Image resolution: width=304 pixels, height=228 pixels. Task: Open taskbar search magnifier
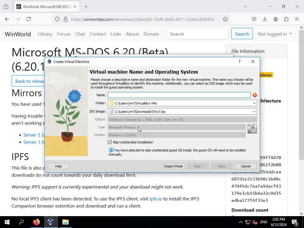pyautogui.click(x=21, y=222)
